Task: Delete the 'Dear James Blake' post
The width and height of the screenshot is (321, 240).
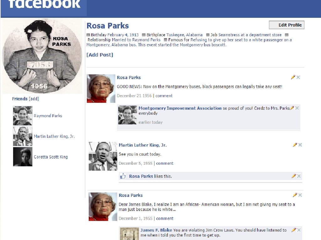Action: point(300,195)
